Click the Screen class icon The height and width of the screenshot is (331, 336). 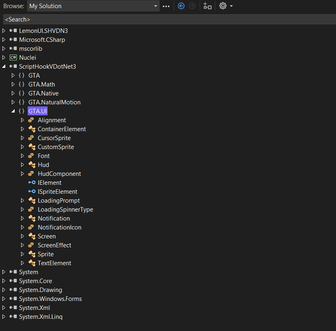[32, 236]
